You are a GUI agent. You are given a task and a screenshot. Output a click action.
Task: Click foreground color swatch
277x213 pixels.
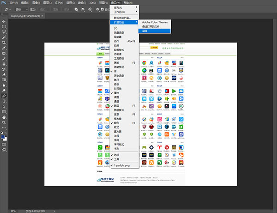(x=3, y=137)
